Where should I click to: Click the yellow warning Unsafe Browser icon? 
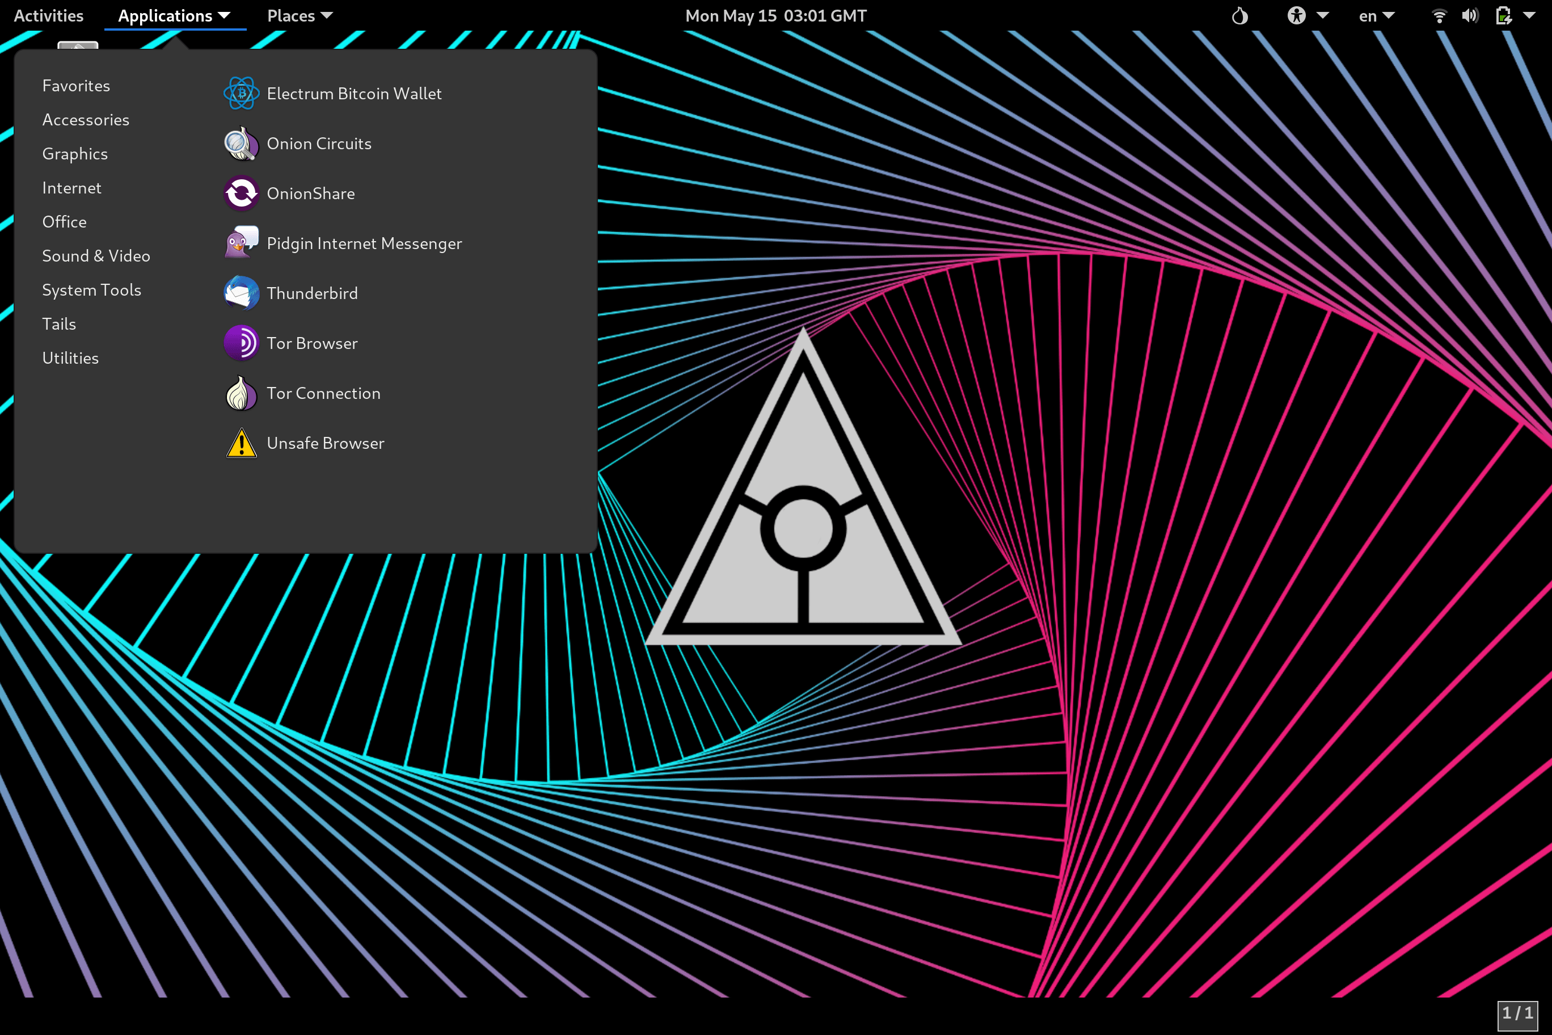(x=241, y=443)
